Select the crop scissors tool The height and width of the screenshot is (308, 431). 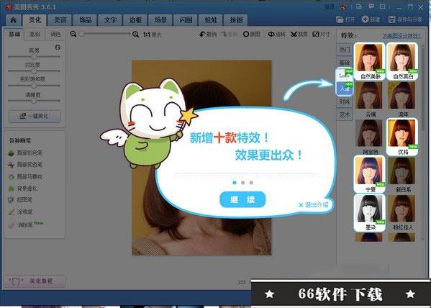294,34
